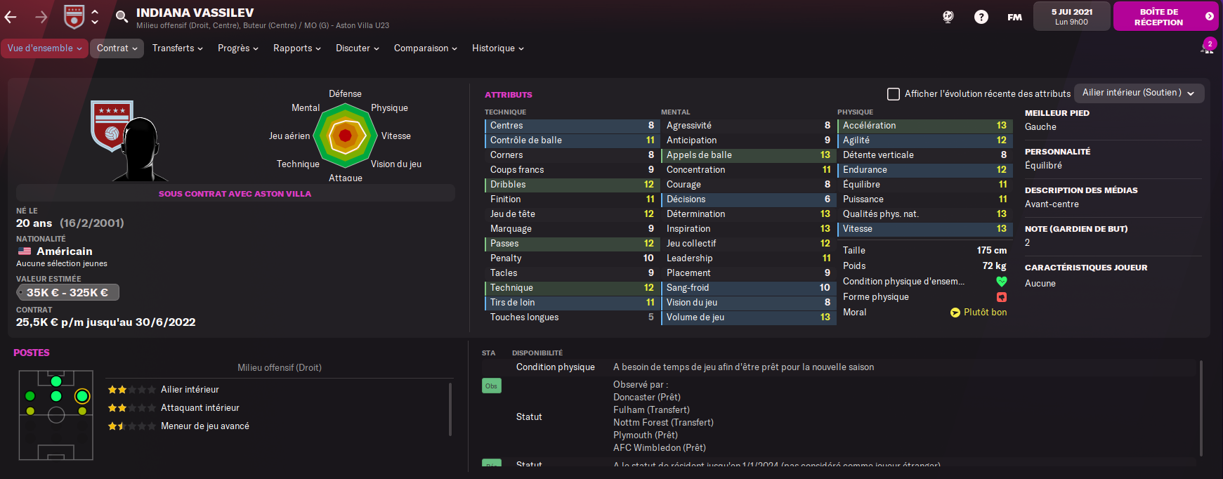Open the 'Vue d'ensemble' dropdown
The height and width of the screenshot is (479, 1223).
click(44, 48)
